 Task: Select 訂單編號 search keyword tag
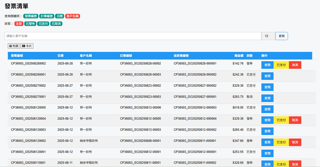(47, 16)
